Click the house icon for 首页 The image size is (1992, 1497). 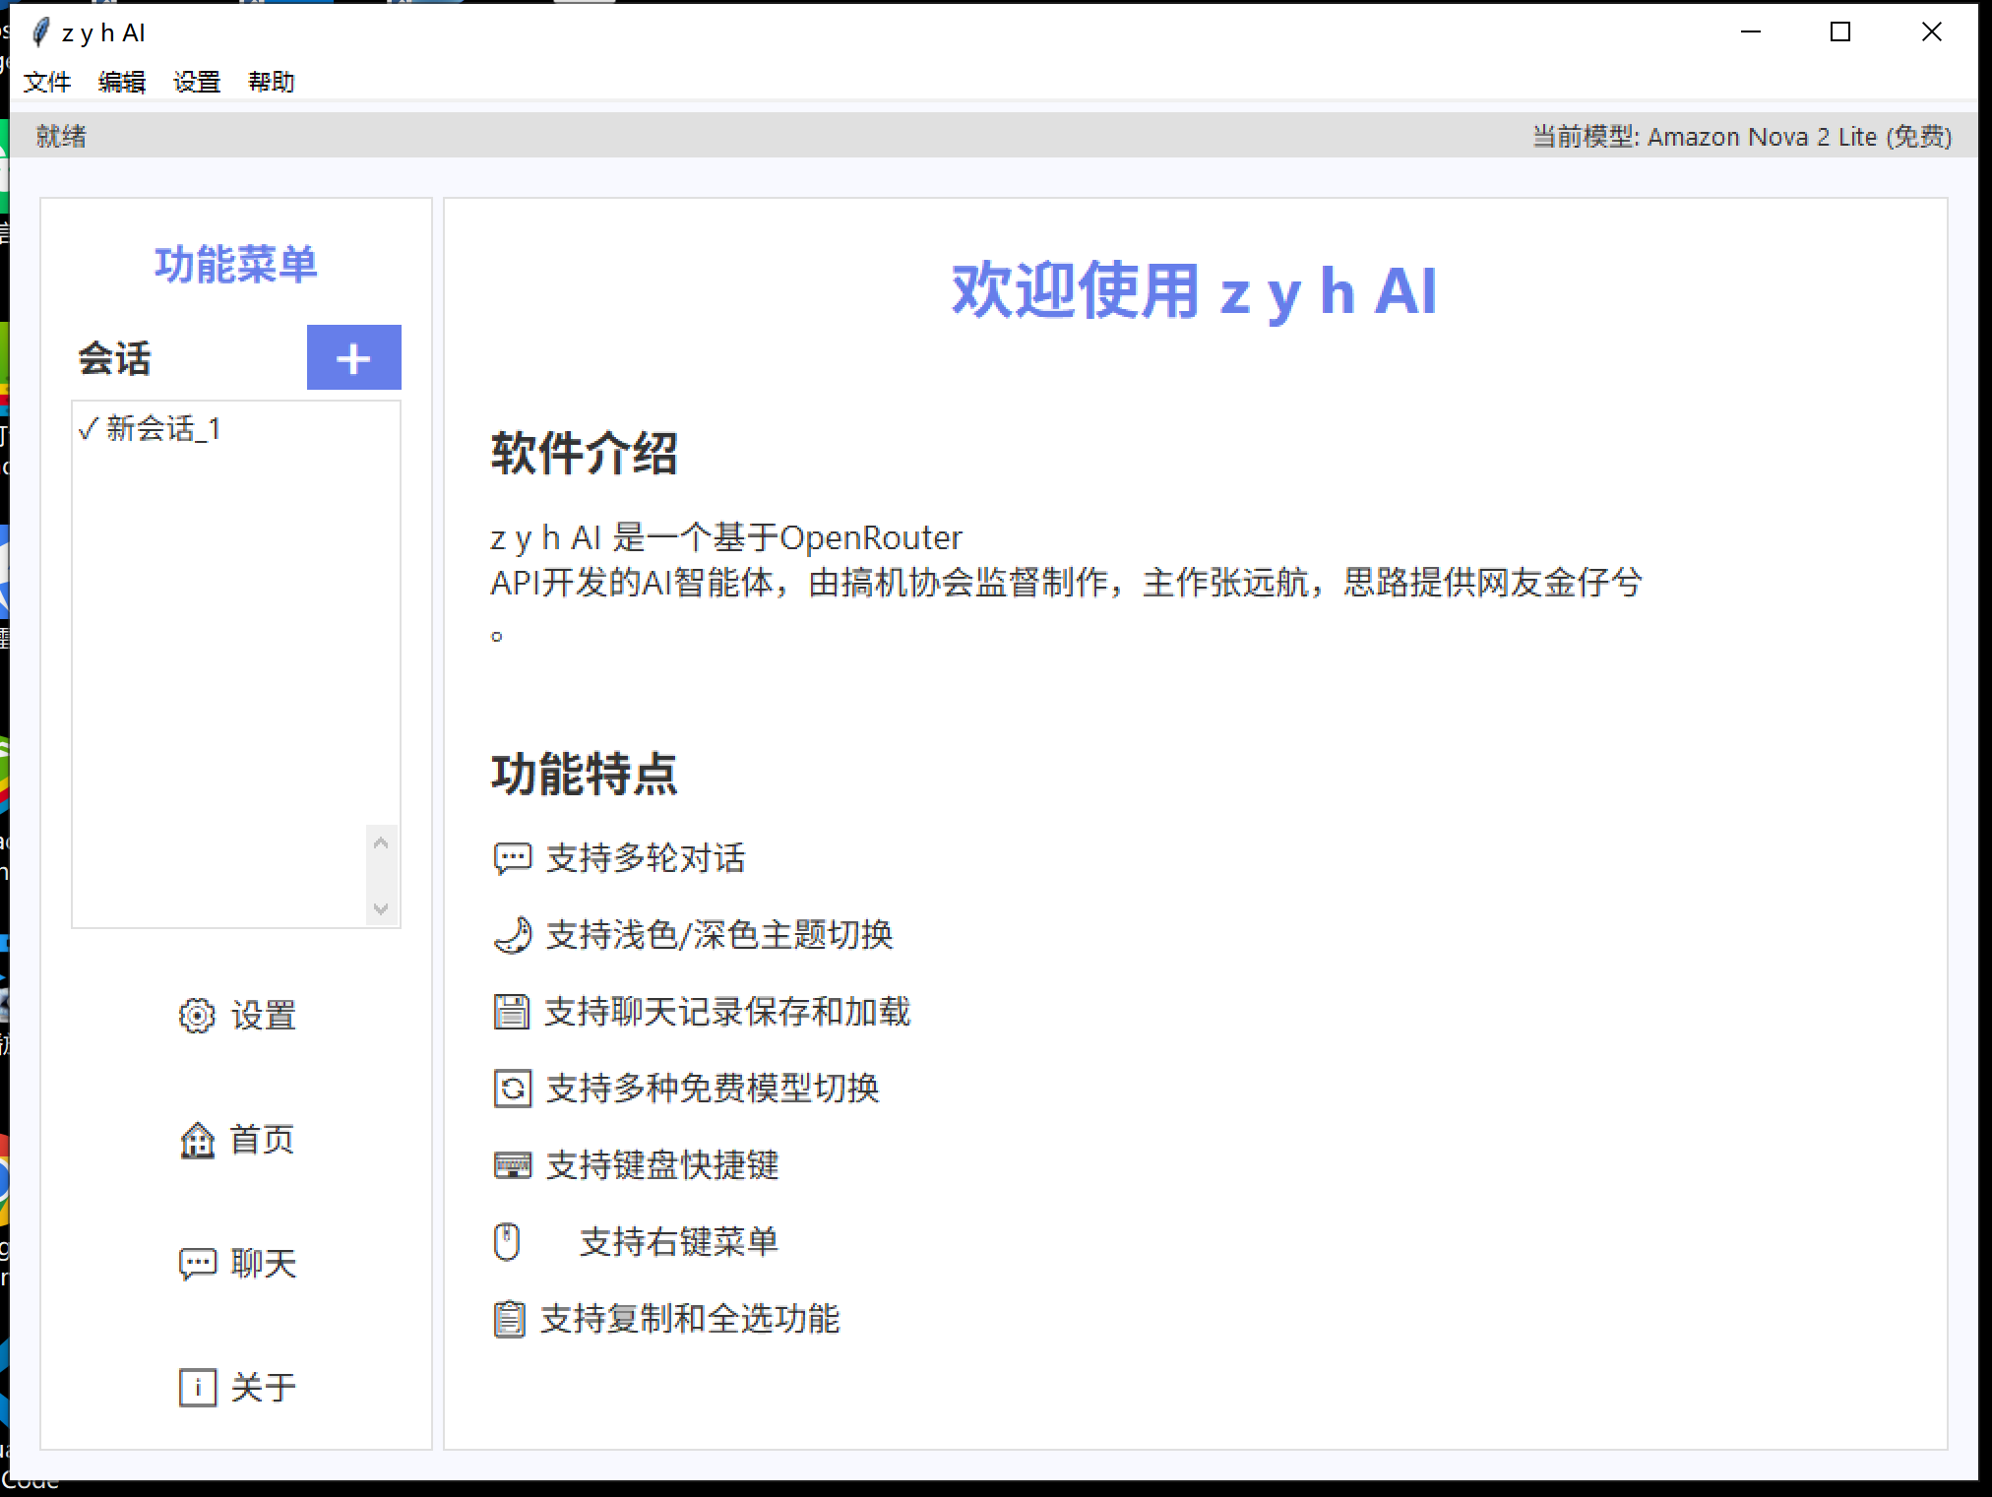coord(197,1140)
